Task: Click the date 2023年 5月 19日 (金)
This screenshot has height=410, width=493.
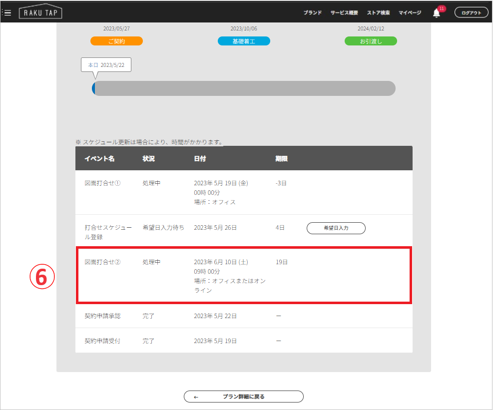Action: pyautogui.click(x=221, y=183)
